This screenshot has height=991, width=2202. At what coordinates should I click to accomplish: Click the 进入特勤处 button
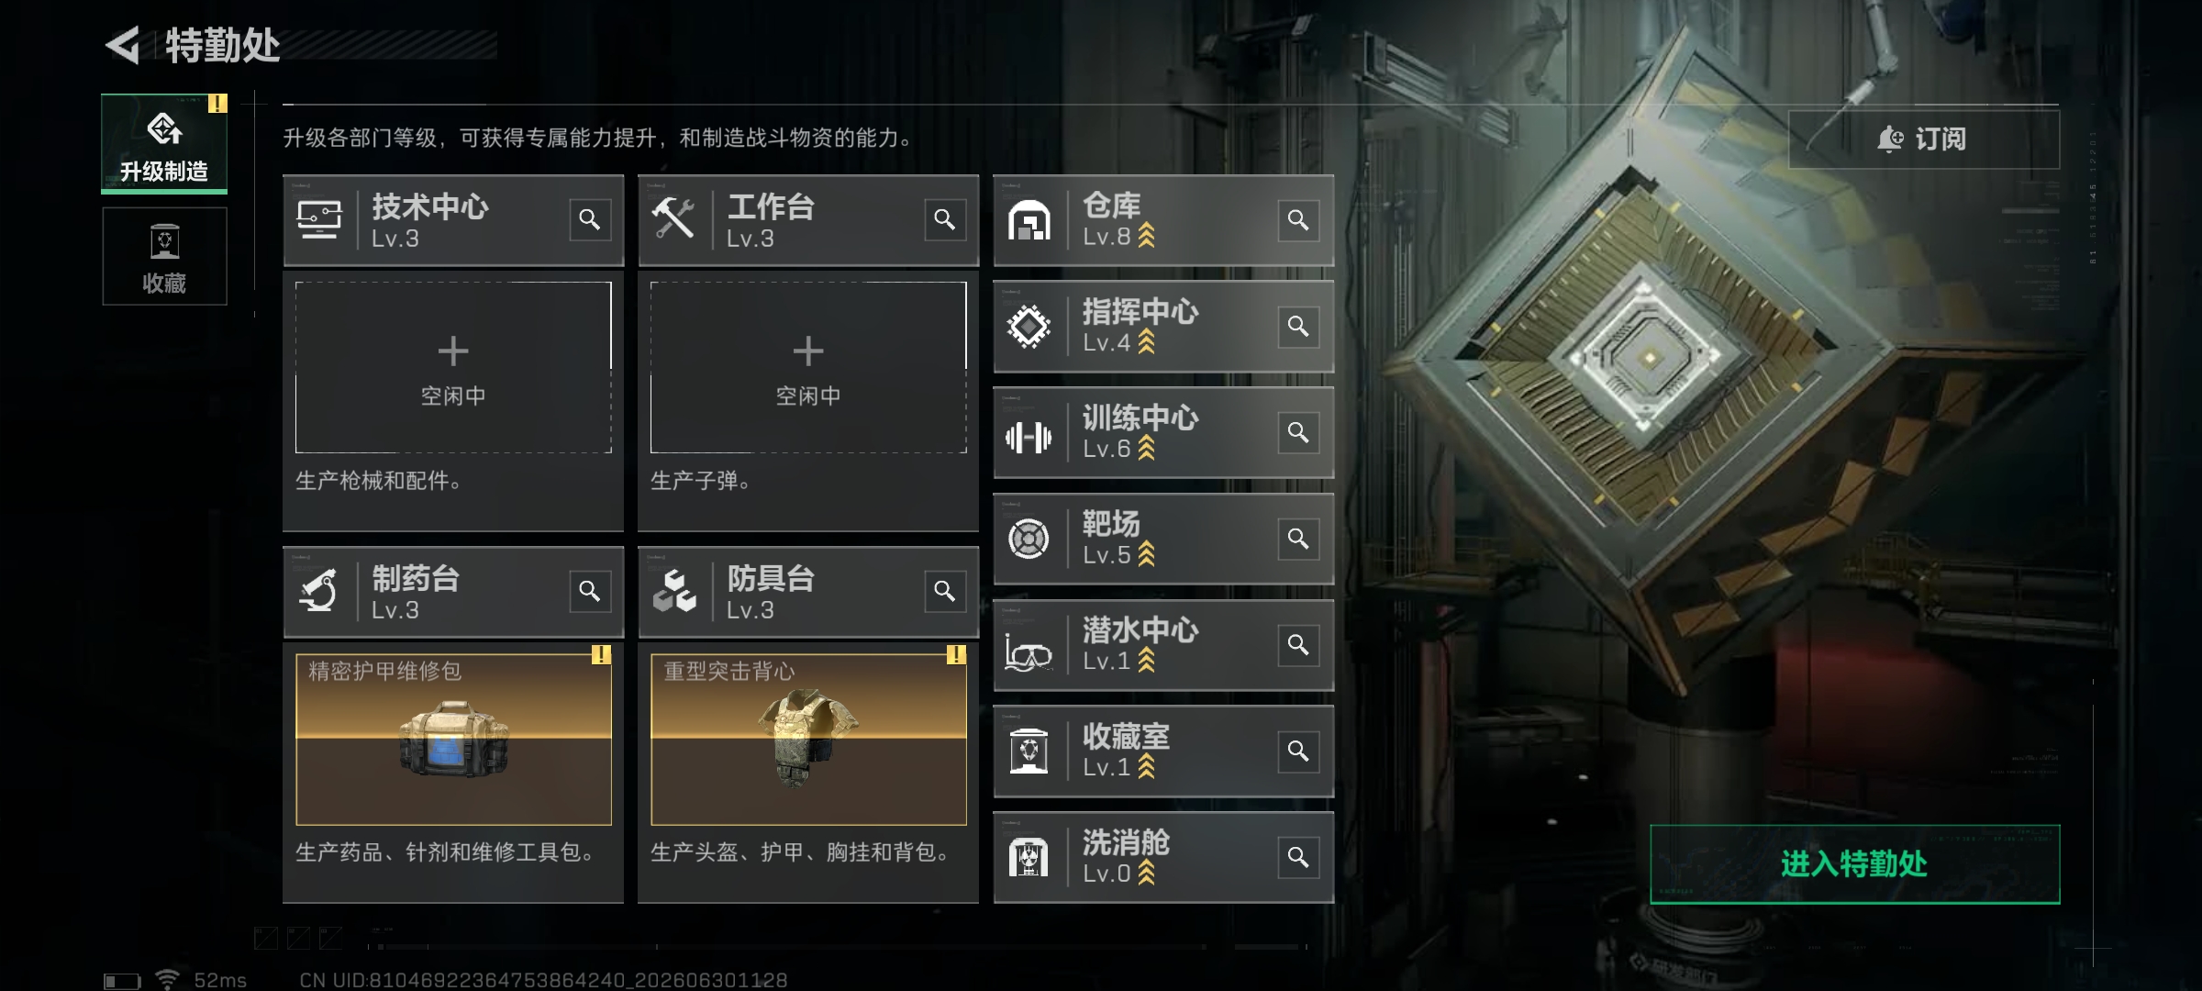(x=1854, y=864)
